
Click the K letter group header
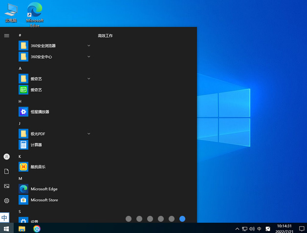pyautogui.click(x=20, y=157)
